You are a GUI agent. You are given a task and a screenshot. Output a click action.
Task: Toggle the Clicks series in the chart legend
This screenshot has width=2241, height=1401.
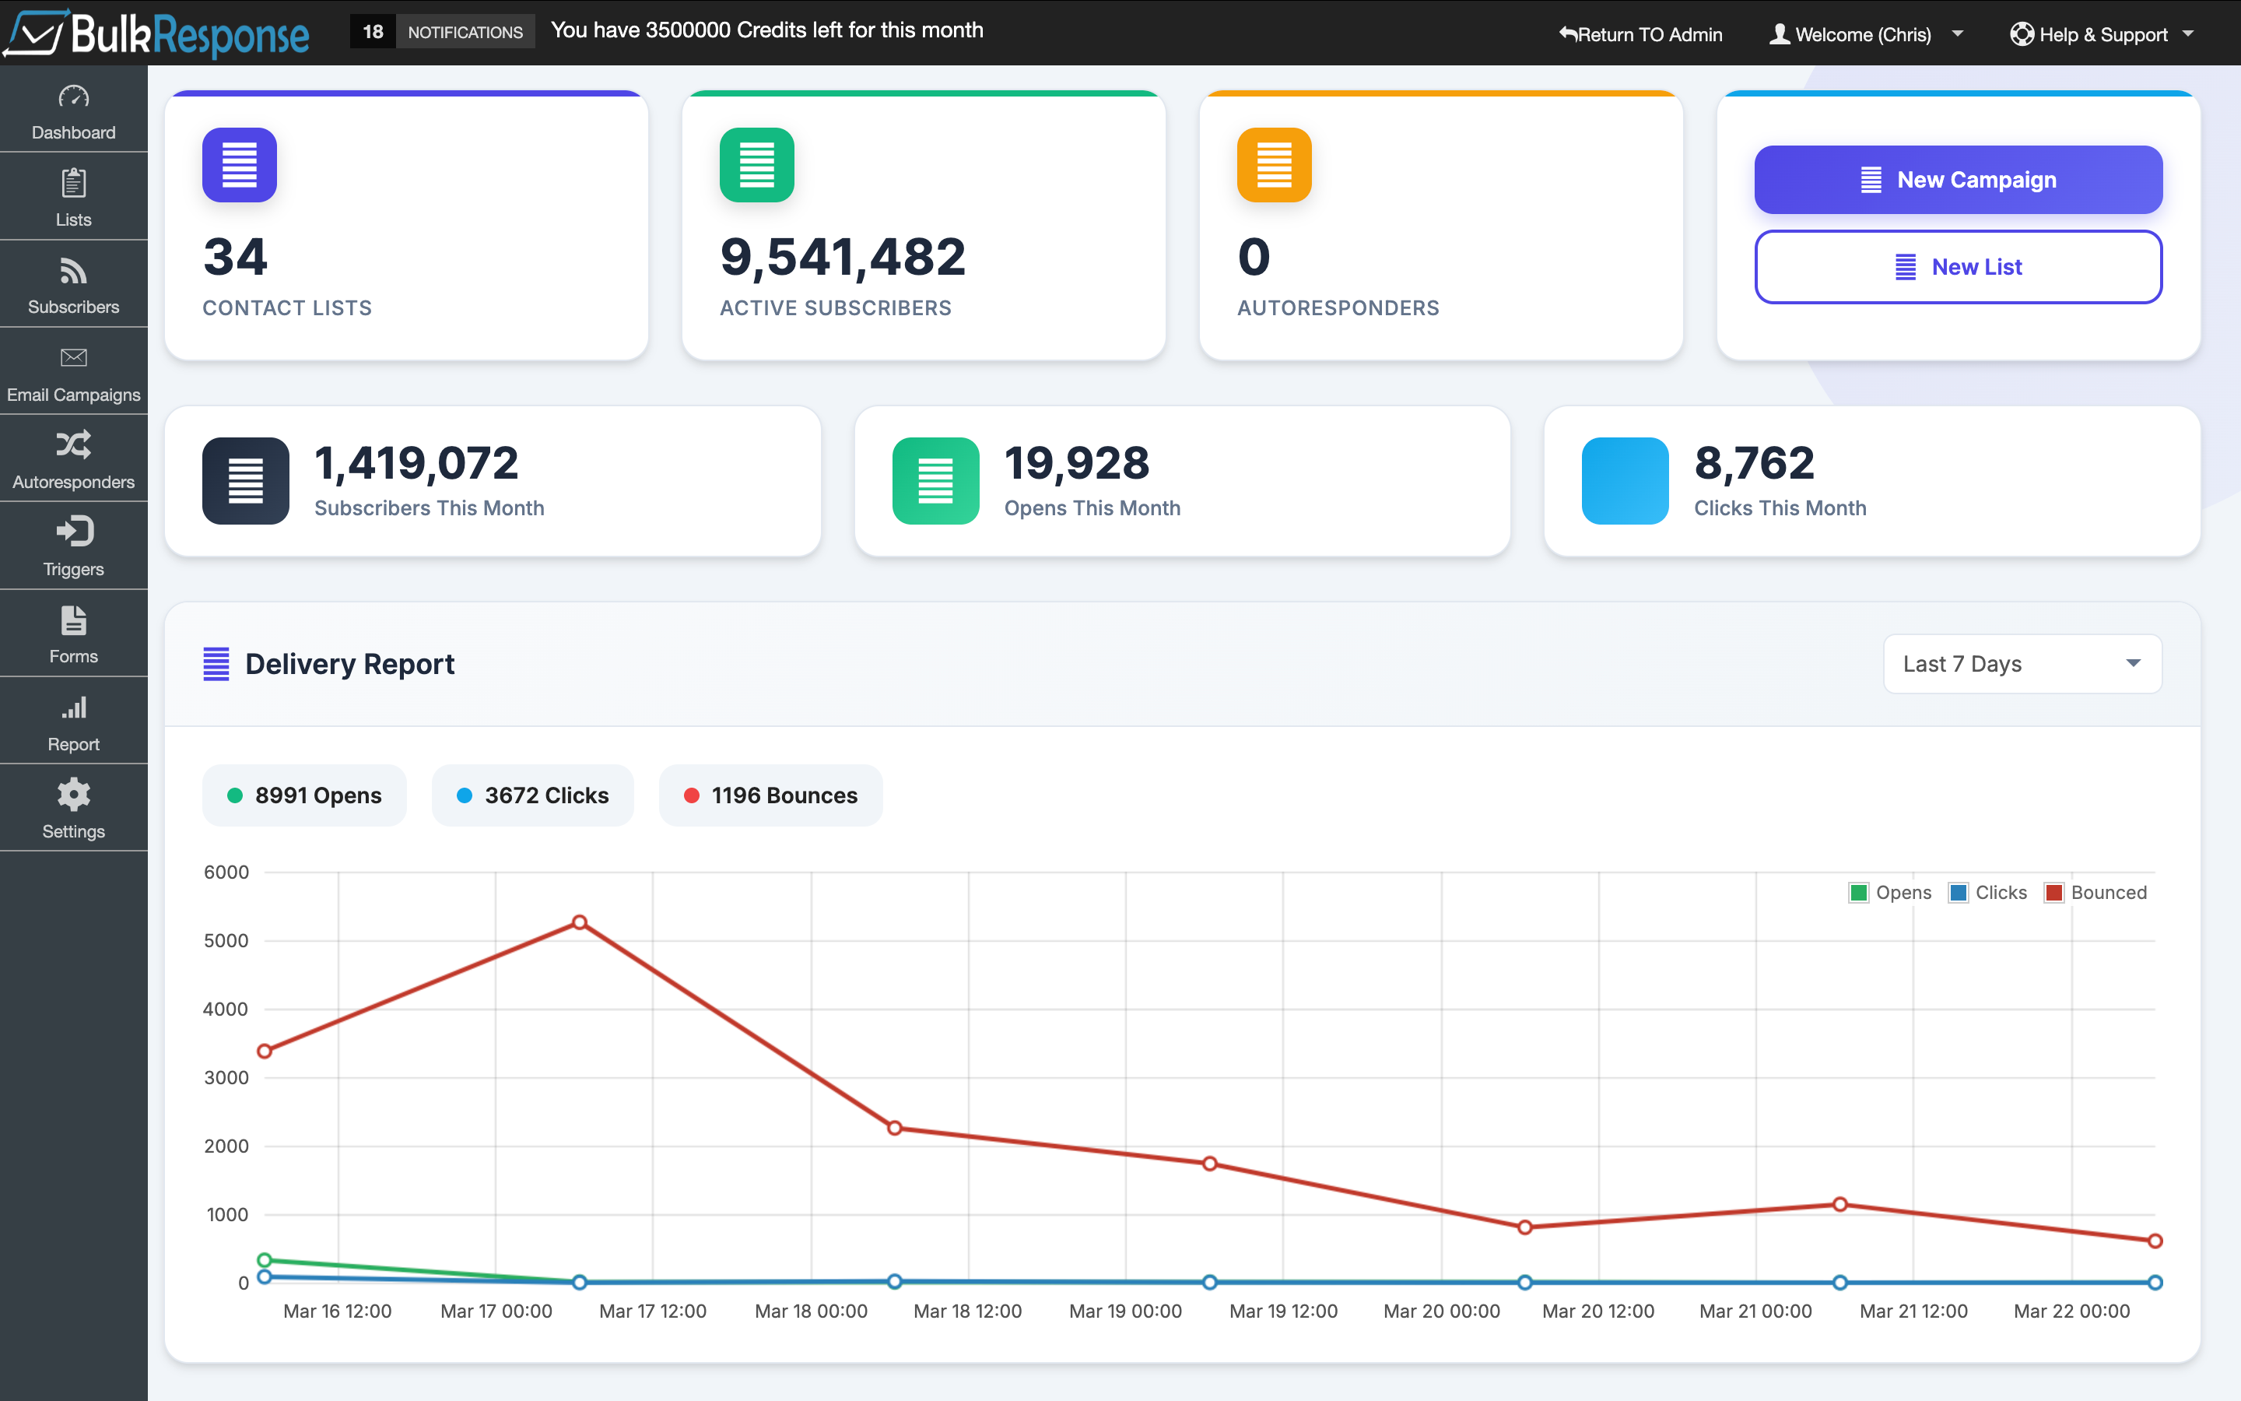click(x=1987, y=891)
